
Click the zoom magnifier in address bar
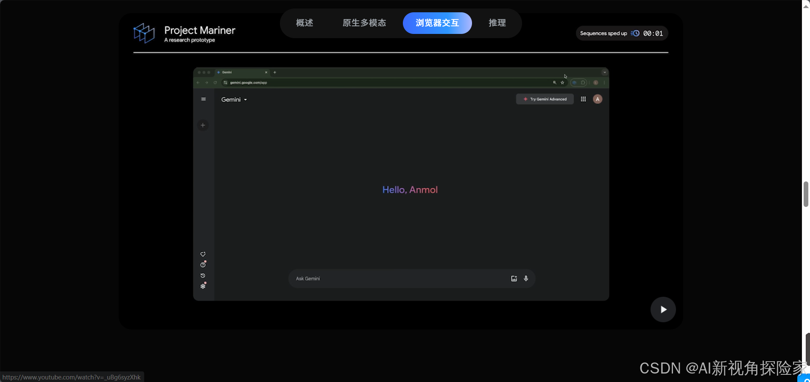pyautogui.click(x=554, y=83)
